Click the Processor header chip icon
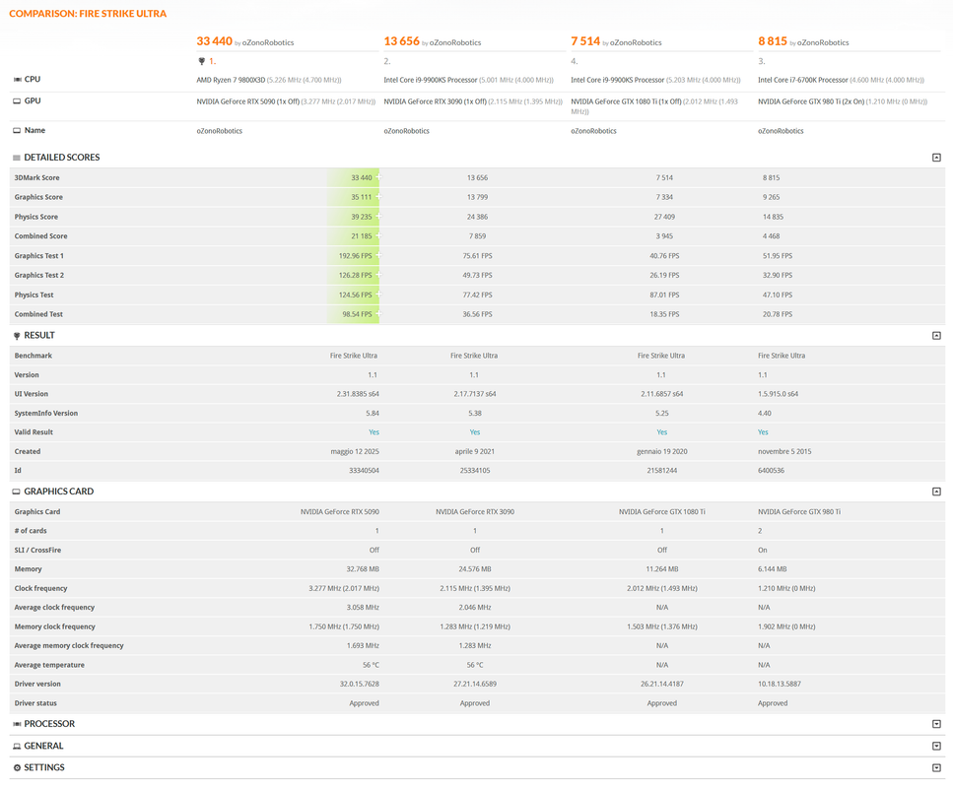The image size is (953, 788). point(17,724)
